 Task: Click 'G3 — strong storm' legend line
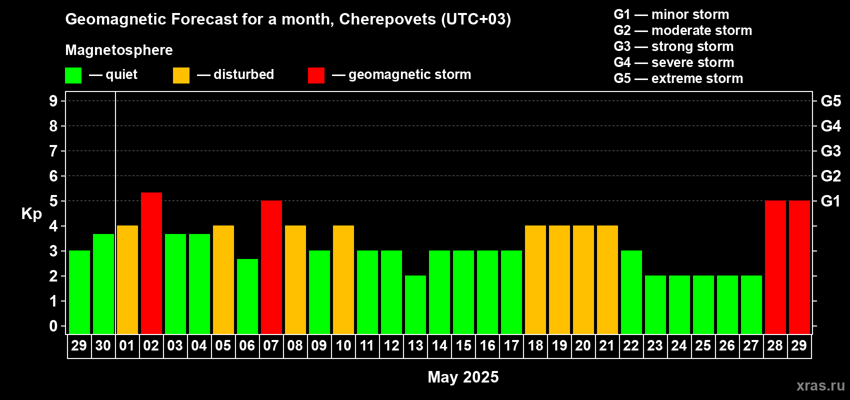pyautogui.click(x=673, y=46)
